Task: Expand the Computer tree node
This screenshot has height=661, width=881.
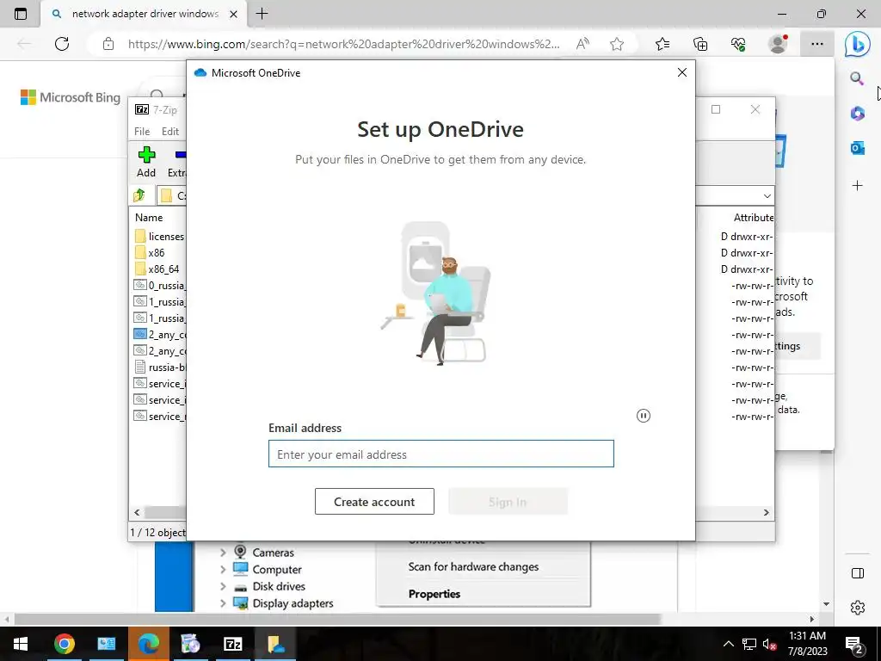Action: click(223, 570)
